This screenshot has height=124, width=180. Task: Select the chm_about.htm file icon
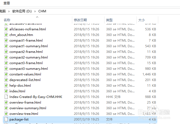(6, 35)
